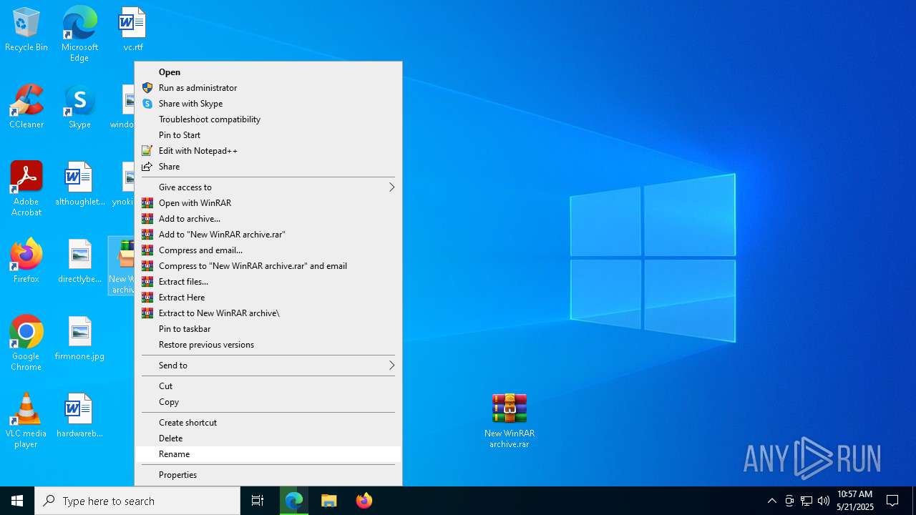Click the safely remove hardware tray icon
The height and width of the screenshot is (515, 916).
(789, 501)
